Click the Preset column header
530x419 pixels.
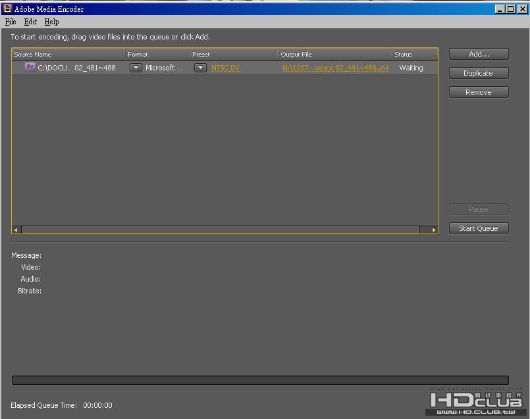tap(234, 55)
